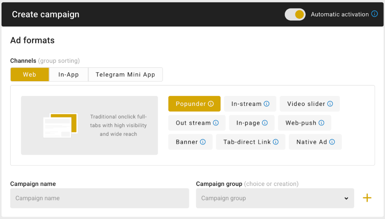Click info icon next to Automatic activation
The height and width of the screenshot is (219, 385).
(374, 14)
